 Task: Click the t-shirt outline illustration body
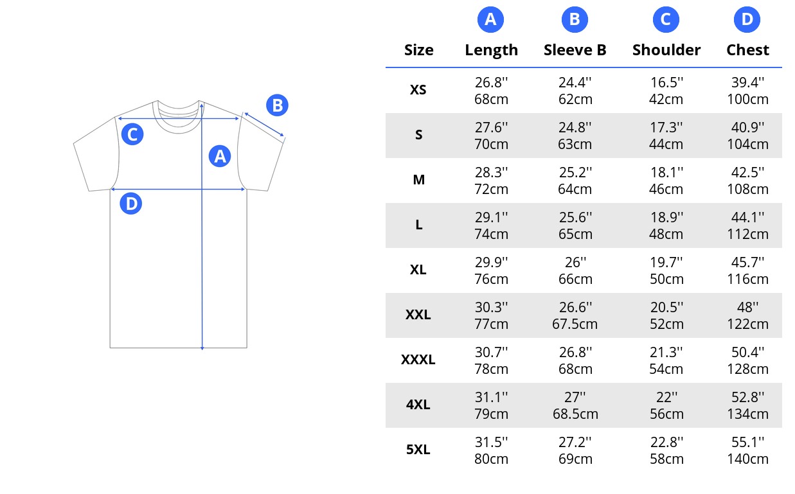179,224
